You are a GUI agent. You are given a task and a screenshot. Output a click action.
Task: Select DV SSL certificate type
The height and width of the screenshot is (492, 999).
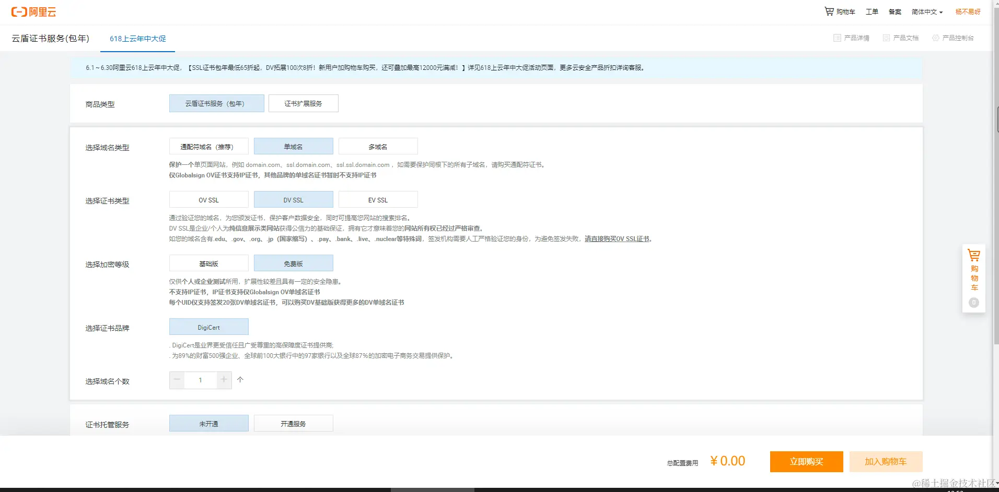(x=293, y=200)
